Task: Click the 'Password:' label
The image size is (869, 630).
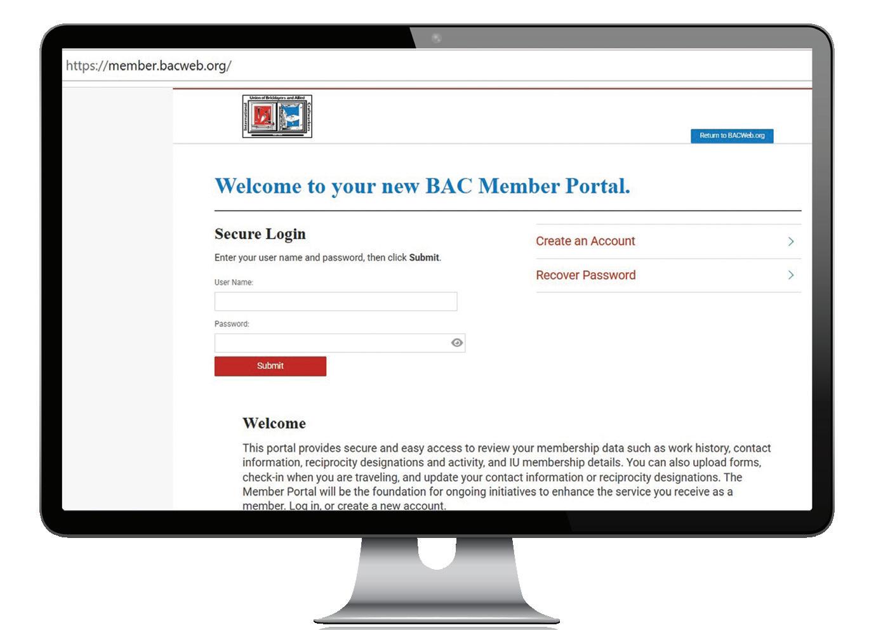Action: [232, 324]
